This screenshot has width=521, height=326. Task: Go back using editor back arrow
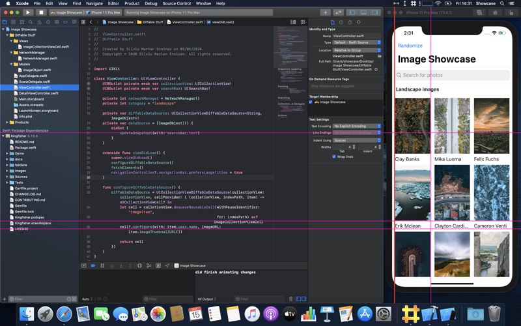coord(91,22)
